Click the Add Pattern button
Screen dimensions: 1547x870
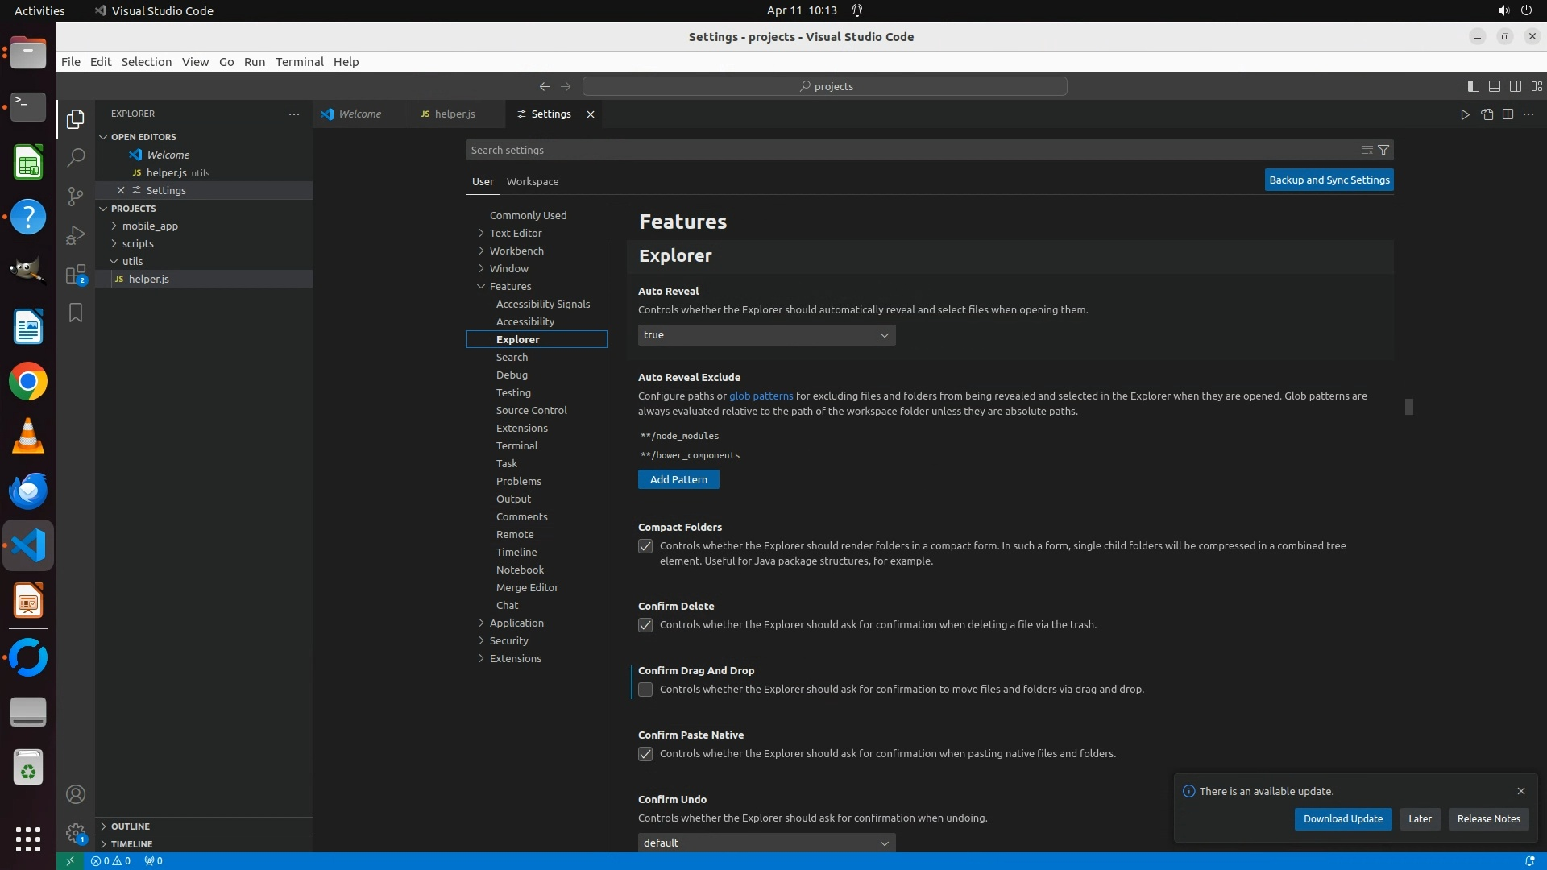678,479
